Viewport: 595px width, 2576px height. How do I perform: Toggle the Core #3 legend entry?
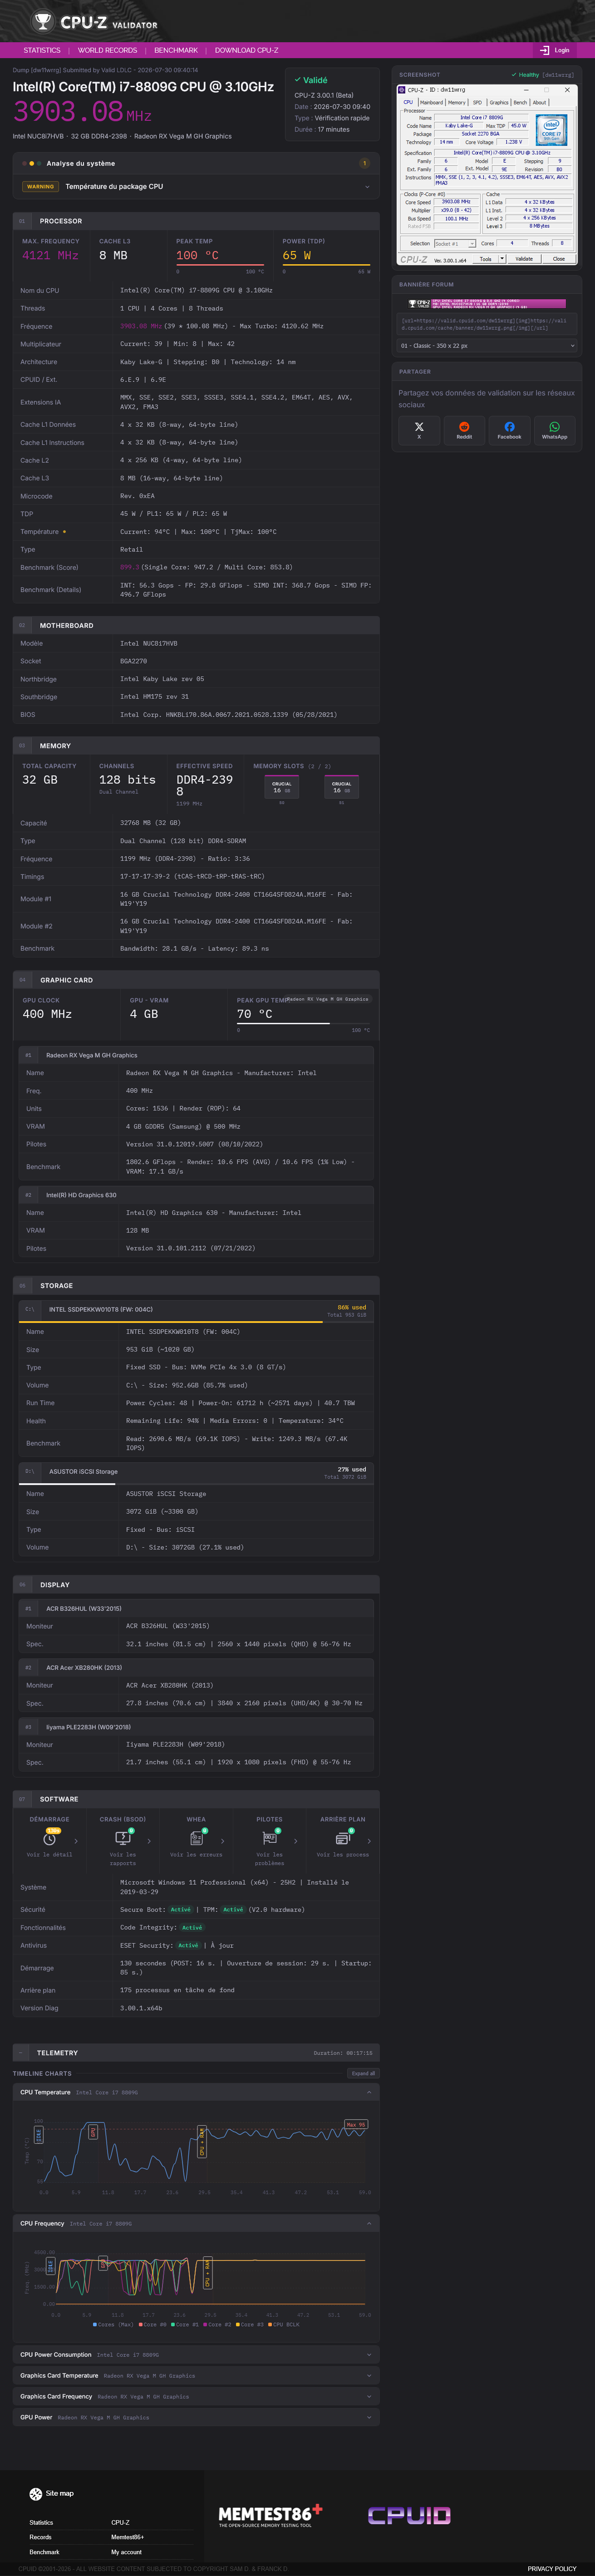pyautogui.click(x=249, y=2324)
